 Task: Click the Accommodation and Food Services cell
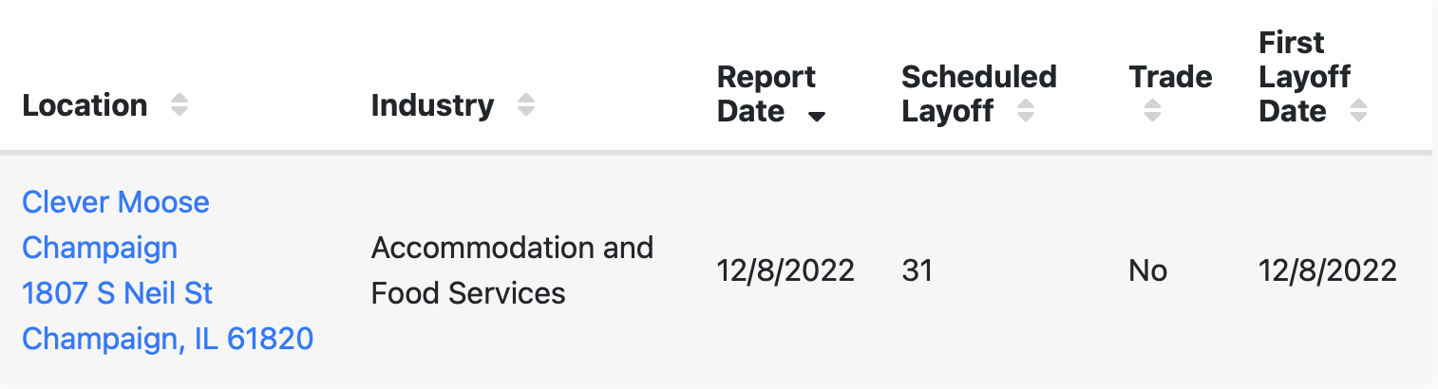click(x=513, y=270)
